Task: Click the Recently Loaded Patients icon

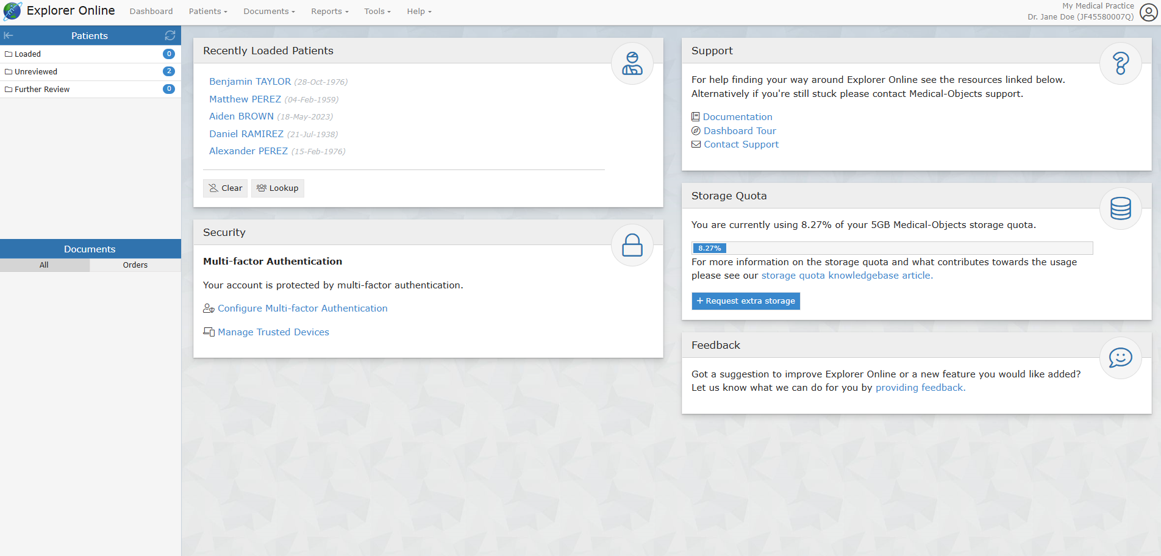Action: (632, 63)
